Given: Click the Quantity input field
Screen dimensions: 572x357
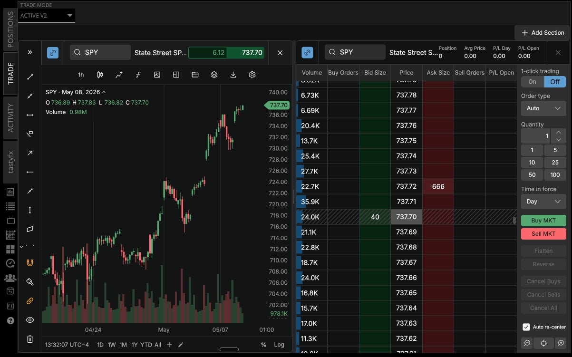Looking at the screenshot, I should (x=536, y=136).
